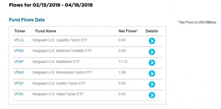This screenshot has height=109, width=221.
Task: Click the Details column header
Action: (152, 31)
